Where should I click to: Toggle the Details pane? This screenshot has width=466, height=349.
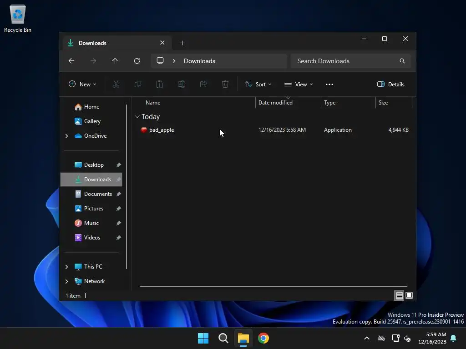(x=390, y=84)
